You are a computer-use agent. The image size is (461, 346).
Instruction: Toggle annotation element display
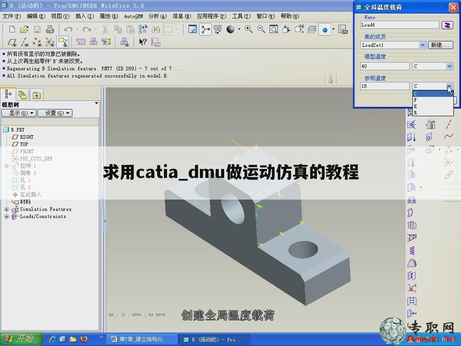coord(63,42)
